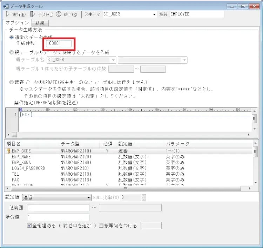Click the 実行 (Execute) play icon
This screenshot has height=248, width=263.
pyautogui.click(x=8, y=14)
